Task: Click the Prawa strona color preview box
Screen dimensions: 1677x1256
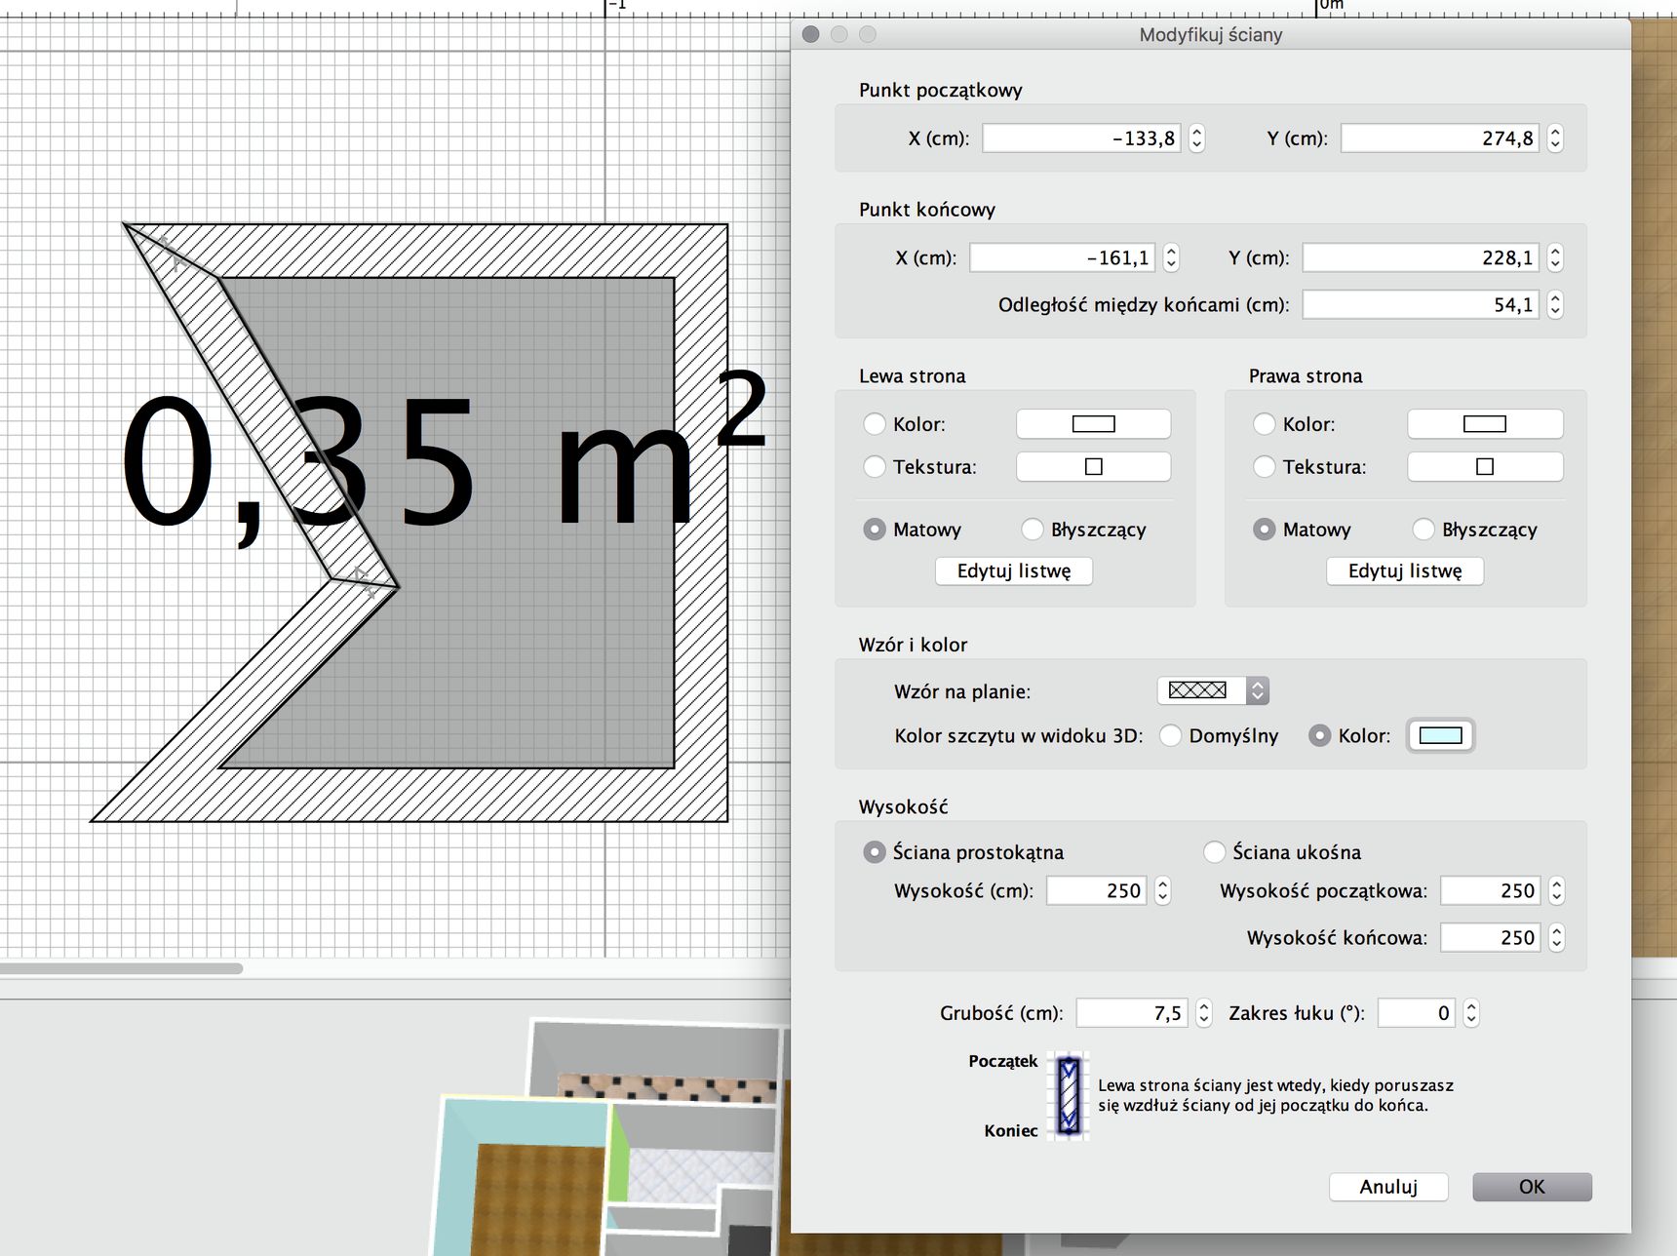Action: pos(1484,424)
